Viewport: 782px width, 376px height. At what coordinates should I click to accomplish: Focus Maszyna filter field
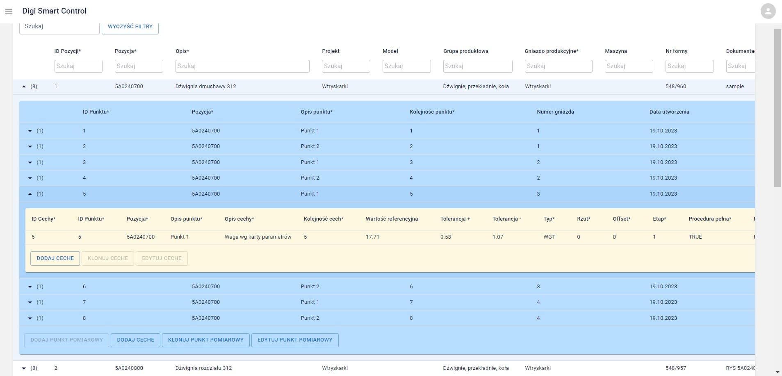(x=629, y=66)
